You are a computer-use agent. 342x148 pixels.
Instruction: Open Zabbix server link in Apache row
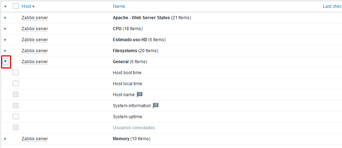click(x=35, y=18)
